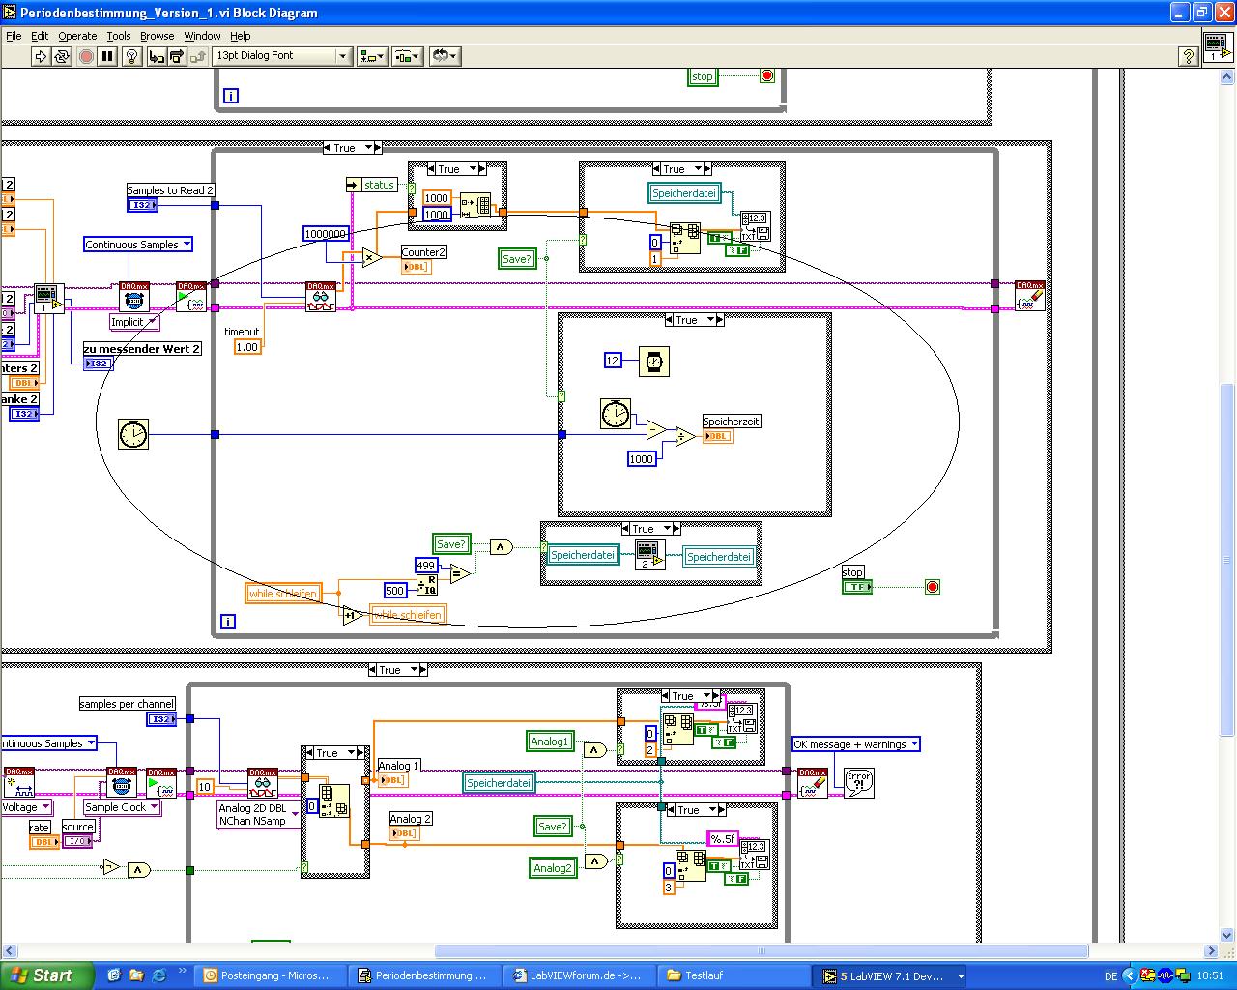Viewport: 1237px width, 990px height.
Task: Click the Step Over button
Action: [x=177, y=56]
